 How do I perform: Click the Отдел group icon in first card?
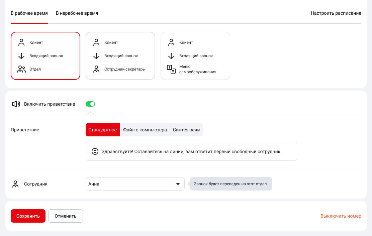(x=21, y=69)
